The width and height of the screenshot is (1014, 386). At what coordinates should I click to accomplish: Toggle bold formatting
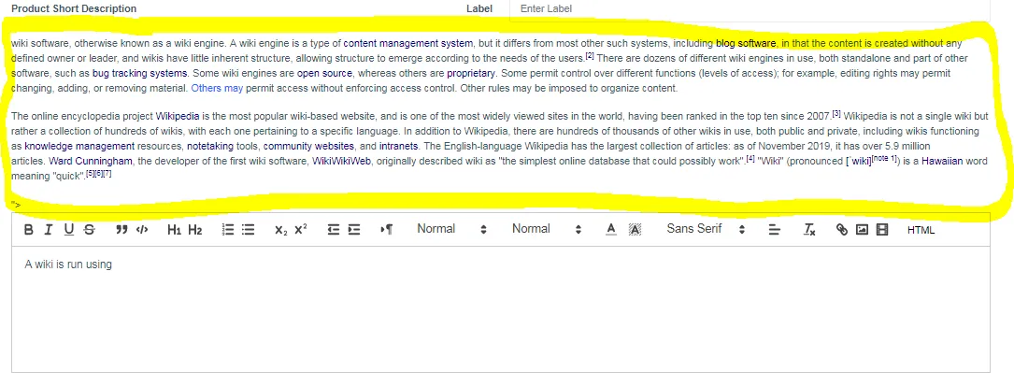pos(28,230)
